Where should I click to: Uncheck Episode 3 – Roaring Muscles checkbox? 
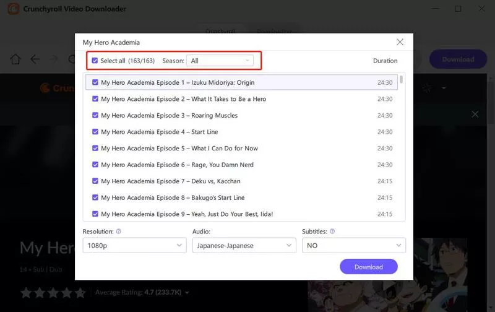(x=95, y=115)
